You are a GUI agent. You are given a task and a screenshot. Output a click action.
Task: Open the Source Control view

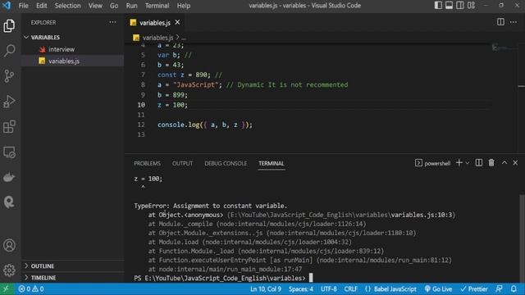[x=9, y=76]
